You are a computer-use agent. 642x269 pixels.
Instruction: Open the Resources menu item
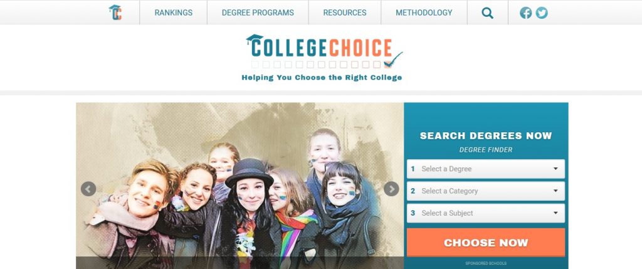(345, 13)
